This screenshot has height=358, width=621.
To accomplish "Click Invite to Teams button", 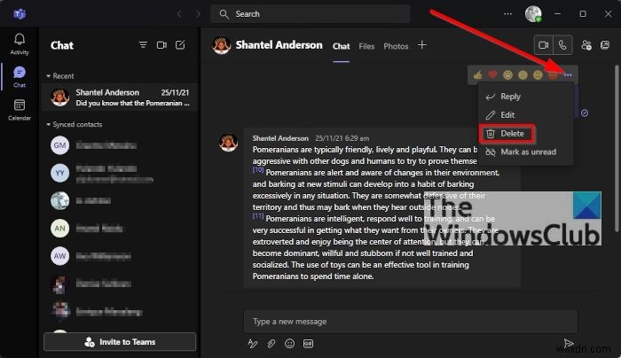I will (x=120, y=342).
